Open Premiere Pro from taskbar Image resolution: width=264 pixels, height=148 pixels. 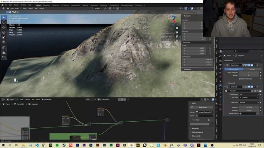coord(77,145)
